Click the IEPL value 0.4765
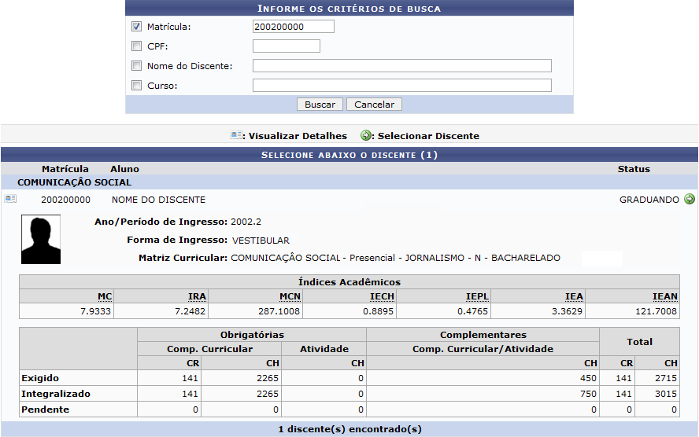Screen dimensions: 699x437 (x=472, y=311)
